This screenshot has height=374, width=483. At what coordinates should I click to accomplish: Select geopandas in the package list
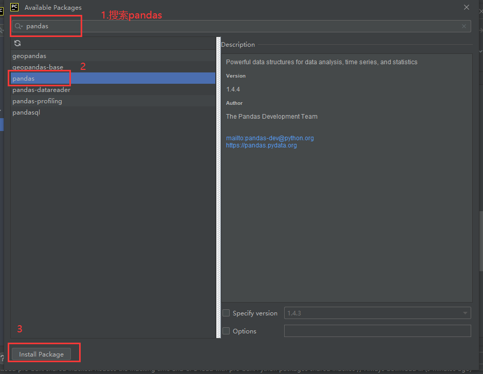[113, 56]
